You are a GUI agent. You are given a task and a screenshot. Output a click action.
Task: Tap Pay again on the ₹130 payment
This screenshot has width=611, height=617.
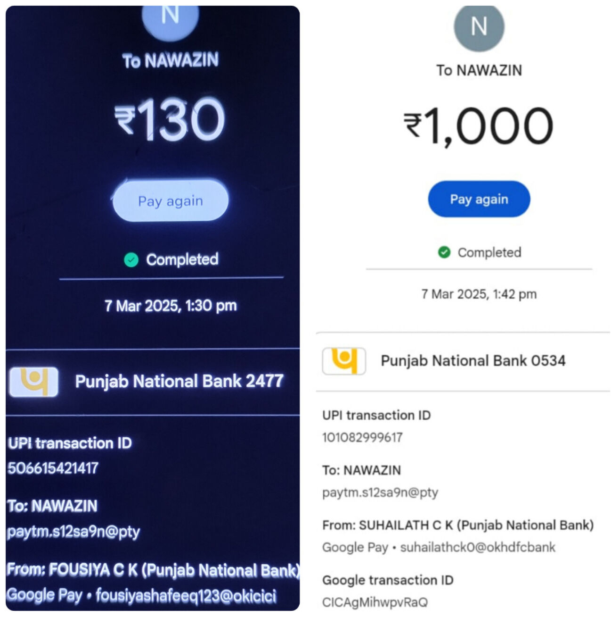(x=171, y=200)
